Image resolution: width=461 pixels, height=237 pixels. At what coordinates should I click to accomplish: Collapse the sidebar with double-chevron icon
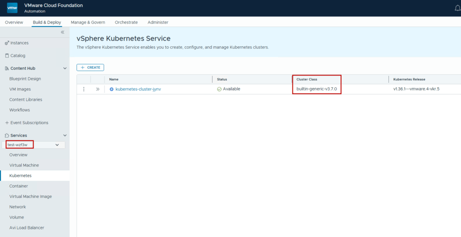(x=62, y=32)
